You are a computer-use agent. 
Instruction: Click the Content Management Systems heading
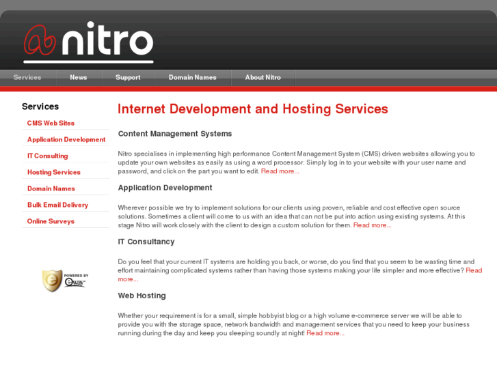coord(174,134)
